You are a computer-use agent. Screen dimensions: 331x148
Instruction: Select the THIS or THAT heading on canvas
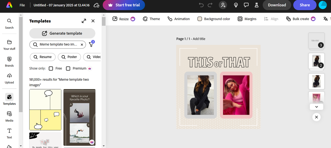(x=219, y=62)
